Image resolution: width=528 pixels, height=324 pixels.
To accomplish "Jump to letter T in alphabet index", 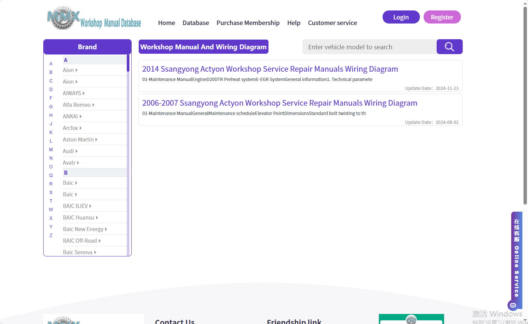I will (x=51, y=201).
